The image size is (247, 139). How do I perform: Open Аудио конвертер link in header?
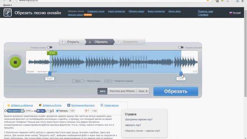(x=117, y=11)
